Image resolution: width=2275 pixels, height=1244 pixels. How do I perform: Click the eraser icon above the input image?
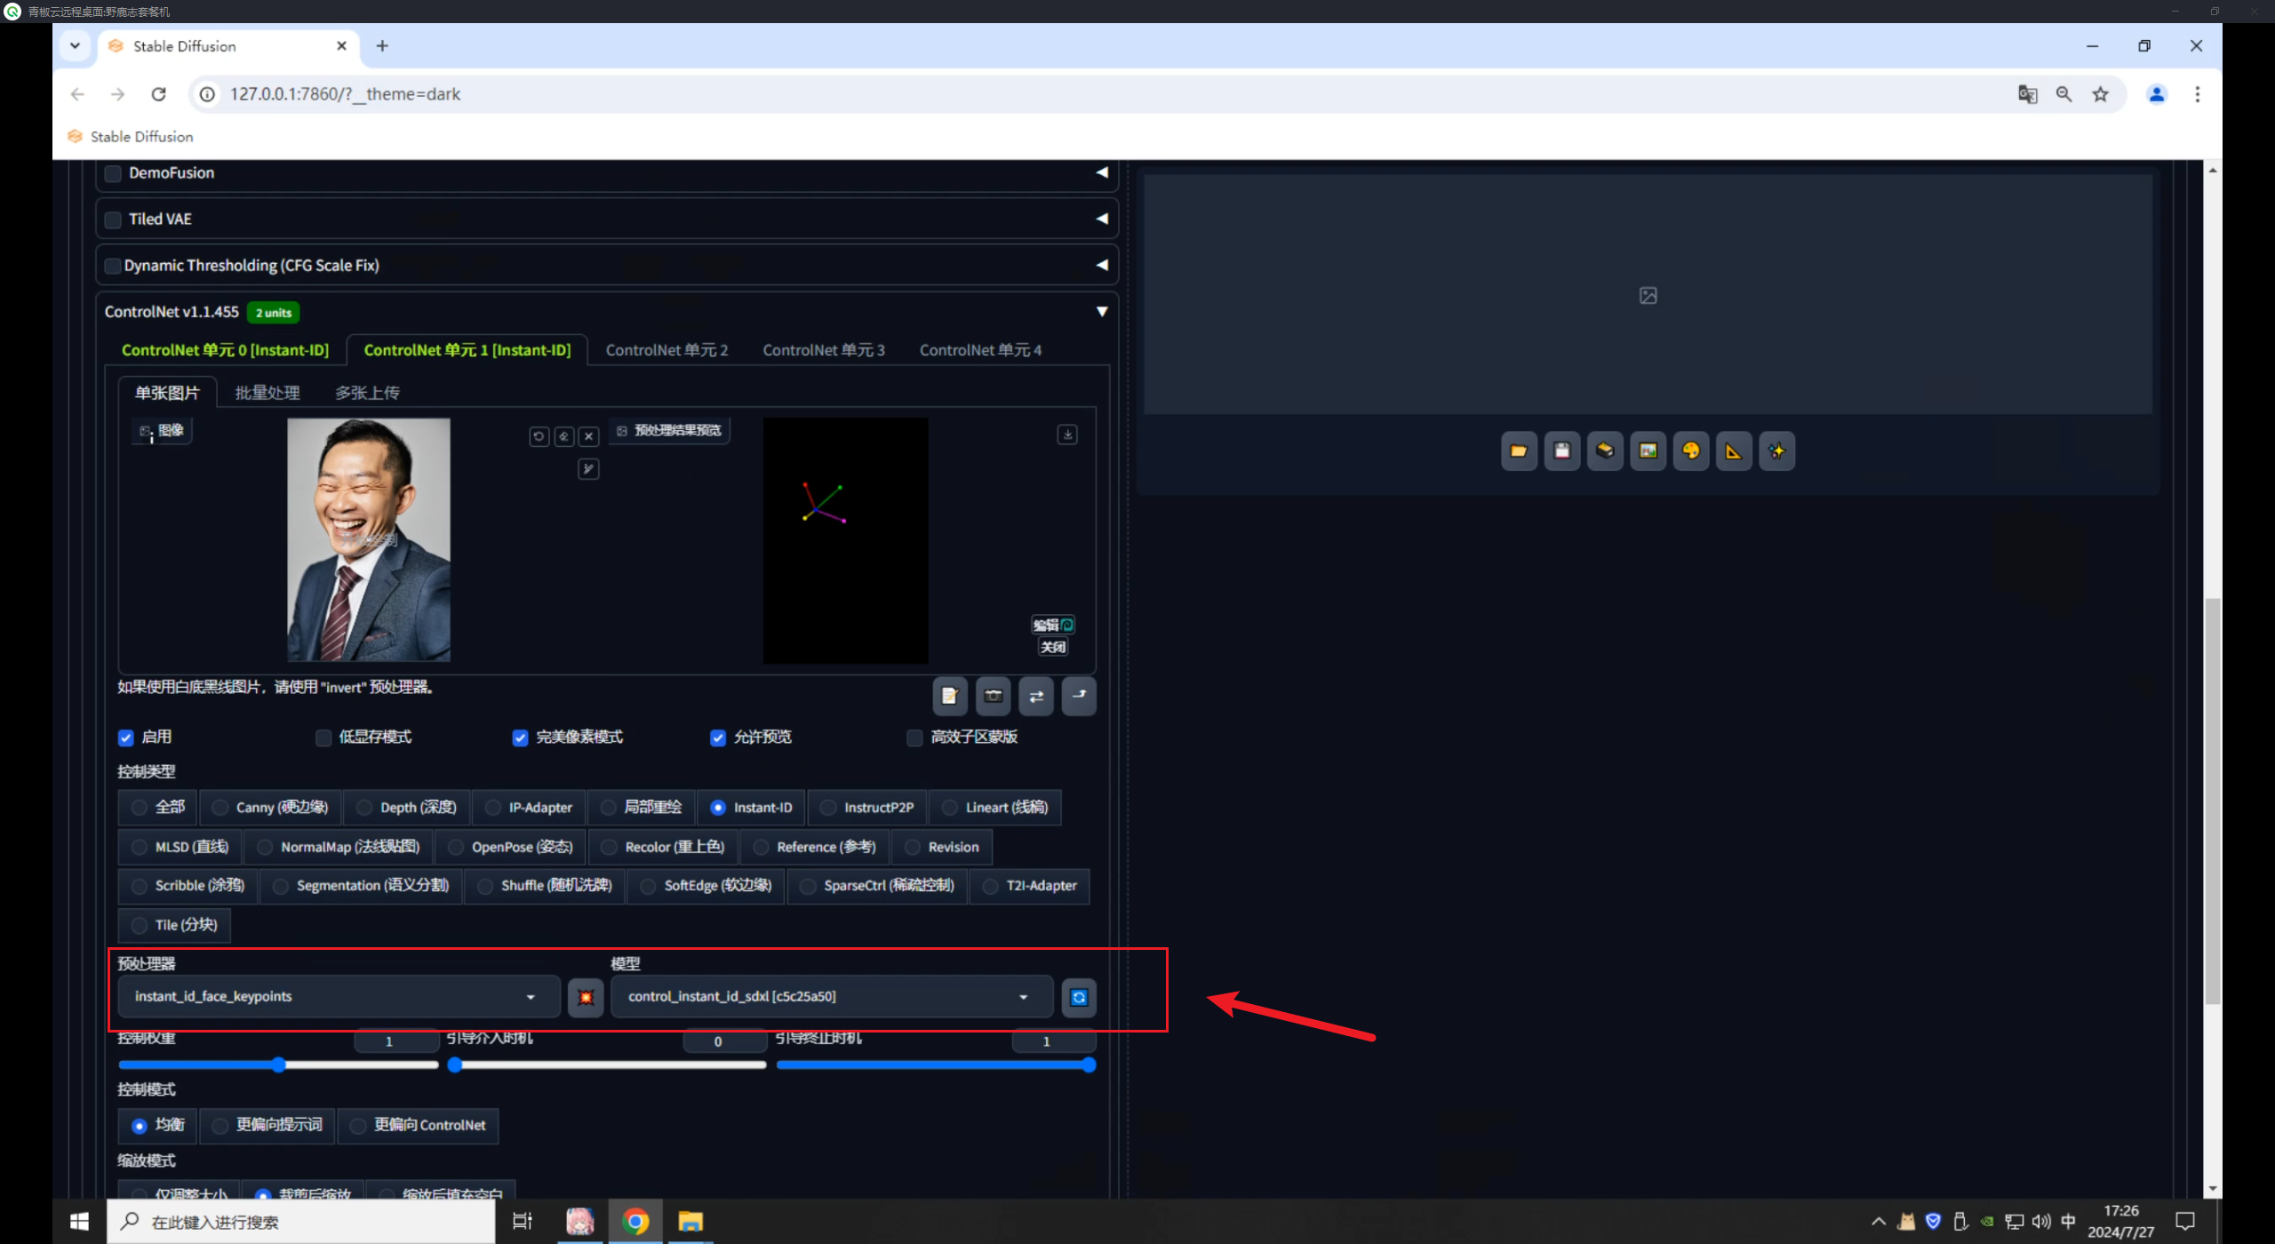(563, 436)
